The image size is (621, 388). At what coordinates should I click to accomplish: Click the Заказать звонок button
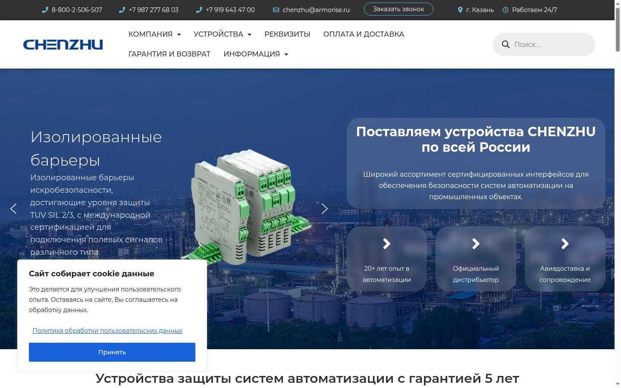click(x=398, y=9)
